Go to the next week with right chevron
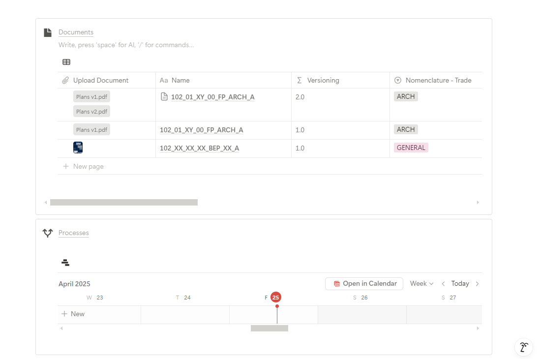This screenshot has width=539, height=359. click(x=477, y=284)
